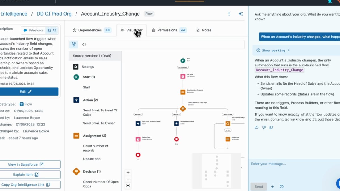The width and height of the screenshot is (340, 191).
Task: Zoom in on the flow canvas
Action: point(128,173)
